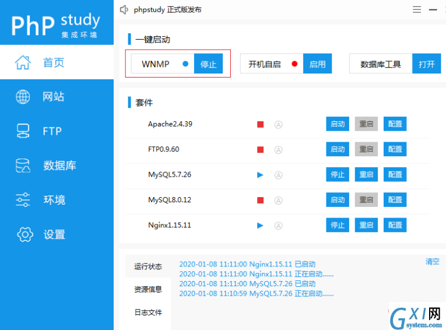The width and height of the screenshot is (446, 330).
Task: Click the environment sliders icon
Action: (23, 200)
